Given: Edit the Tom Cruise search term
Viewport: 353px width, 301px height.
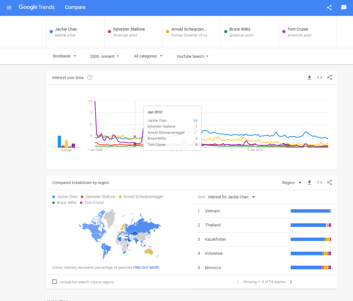Looking at the screenshot, I should click(x=308, y=32).
